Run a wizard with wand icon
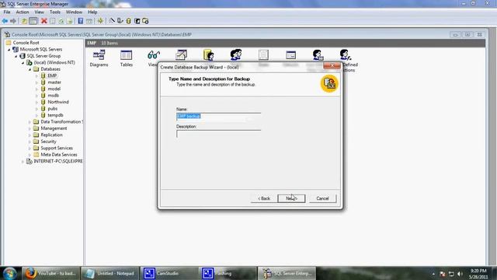 point(112,21)
